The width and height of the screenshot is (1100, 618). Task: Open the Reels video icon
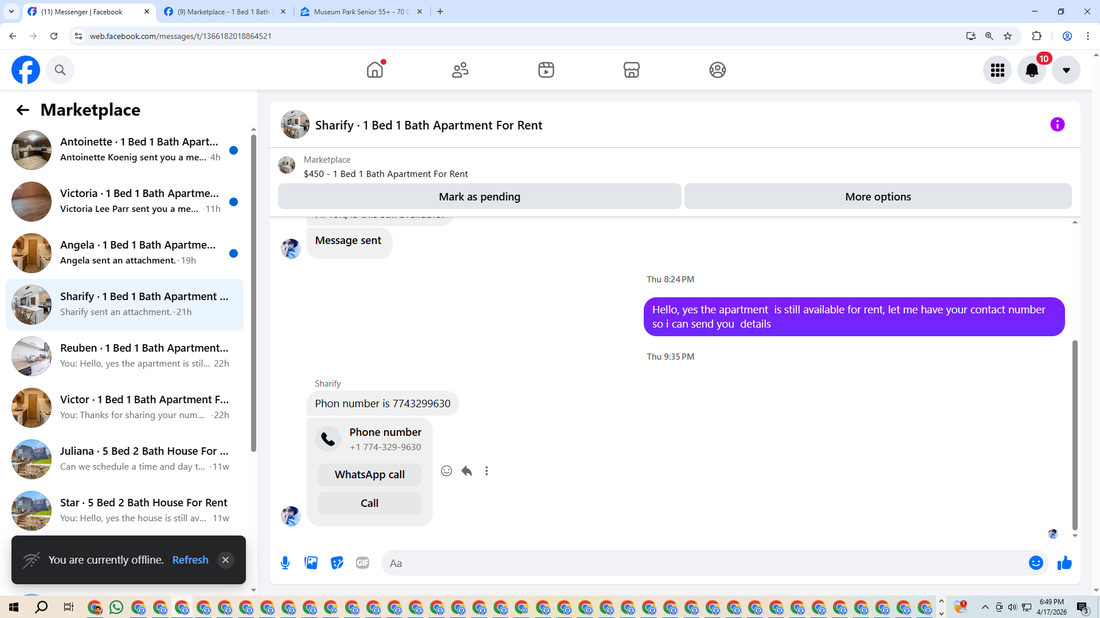tap(546, 70)
